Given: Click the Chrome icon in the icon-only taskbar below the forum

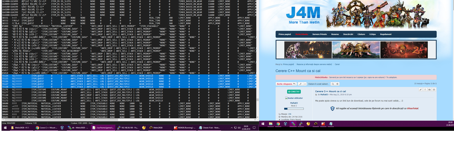Looking at the screenshot, I should (278, 124).
